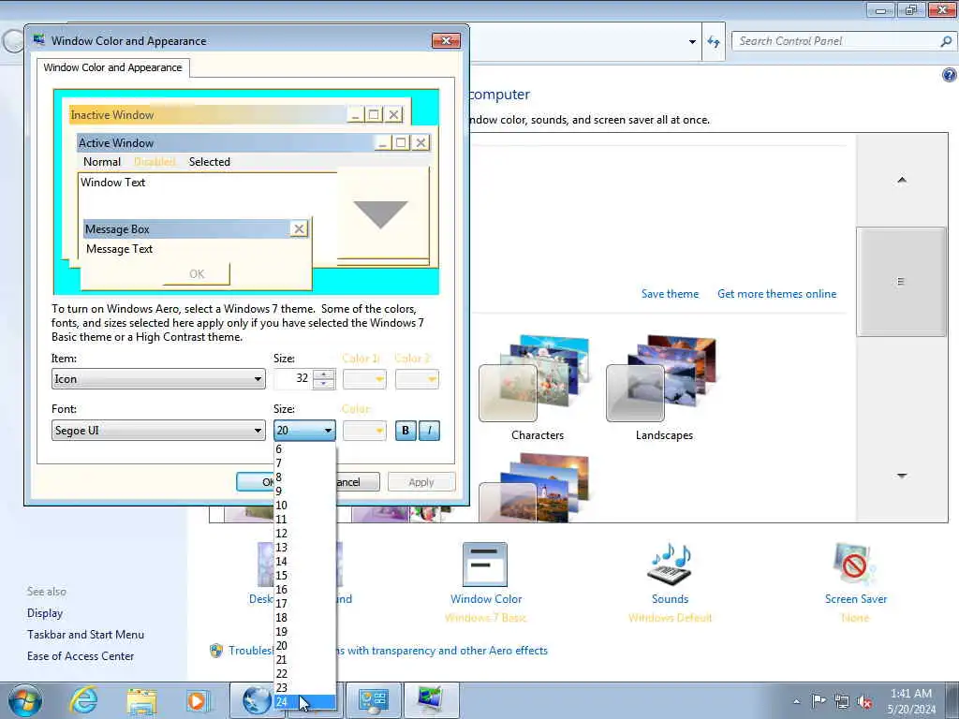Open the Color 2 dropdown
Image resolution: width=959 pixels, height=719 pixels.
point(417,379)
